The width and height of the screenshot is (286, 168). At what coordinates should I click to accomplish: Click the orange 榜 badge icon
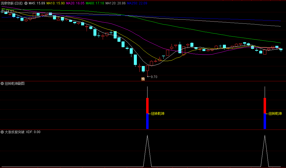143,79
